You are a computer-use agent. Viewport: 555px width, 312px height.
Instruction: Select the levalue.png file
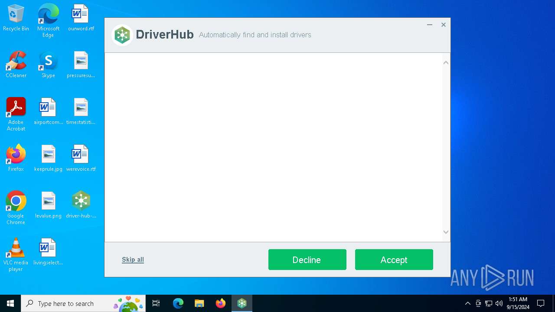pyautogui.click(x=48, y=205)
